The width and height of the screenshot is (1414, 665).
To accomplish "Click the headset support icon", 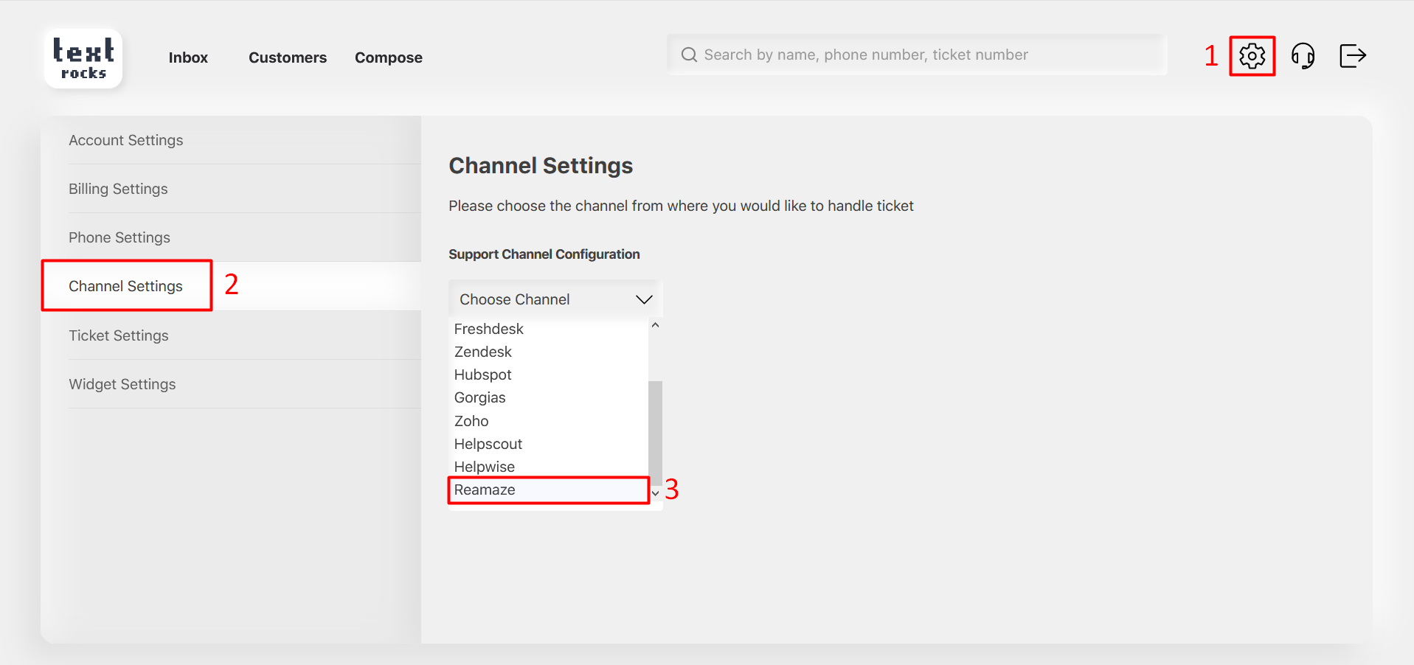I will 1303,56.
